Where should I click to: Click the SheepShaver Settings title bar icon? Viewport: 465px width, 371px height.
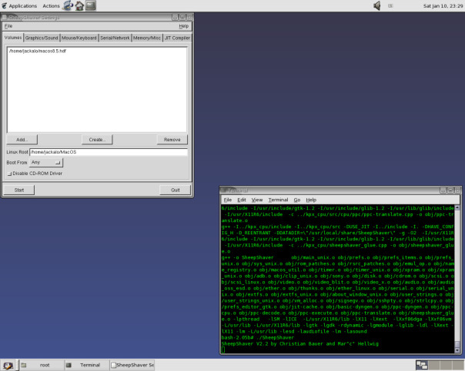5,17
